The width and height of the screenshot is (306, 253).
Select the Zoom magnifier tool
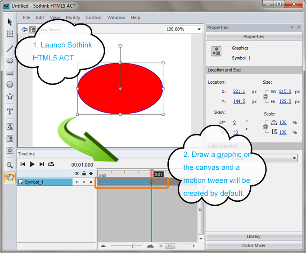(x=10, y=165)
